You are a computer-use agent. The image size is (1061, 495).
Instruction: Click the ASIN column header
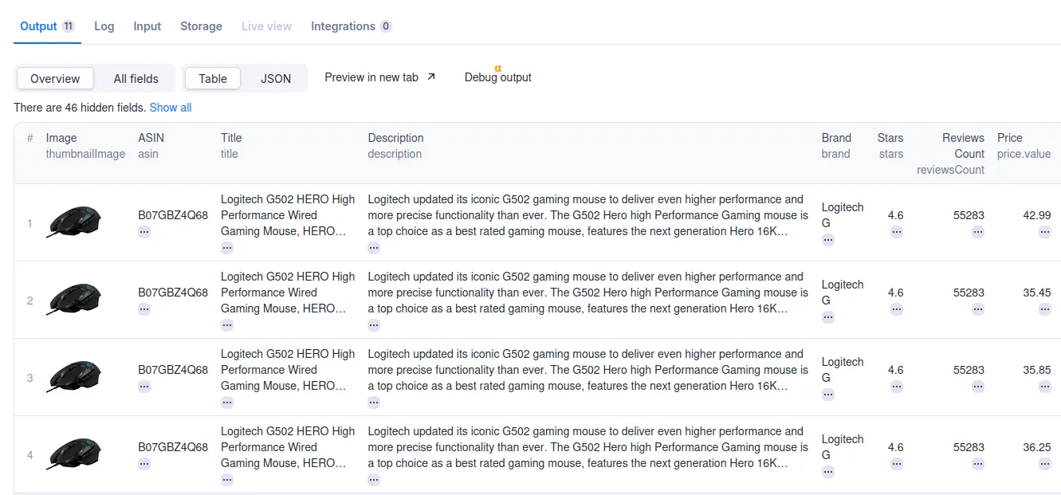tap(151, 146)
